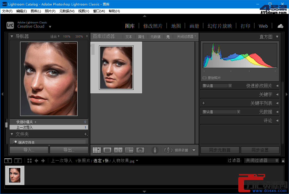289x194 pixels.
Task: Expand the Quick Develop panel
Action: click(x=277, y=86)
